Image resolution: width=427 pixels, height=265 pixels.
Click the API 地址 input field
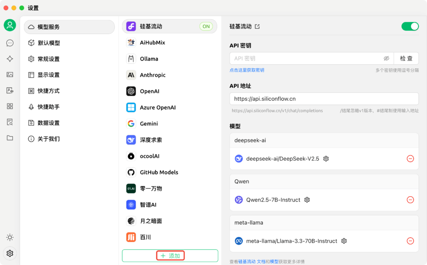pos(323,99)
